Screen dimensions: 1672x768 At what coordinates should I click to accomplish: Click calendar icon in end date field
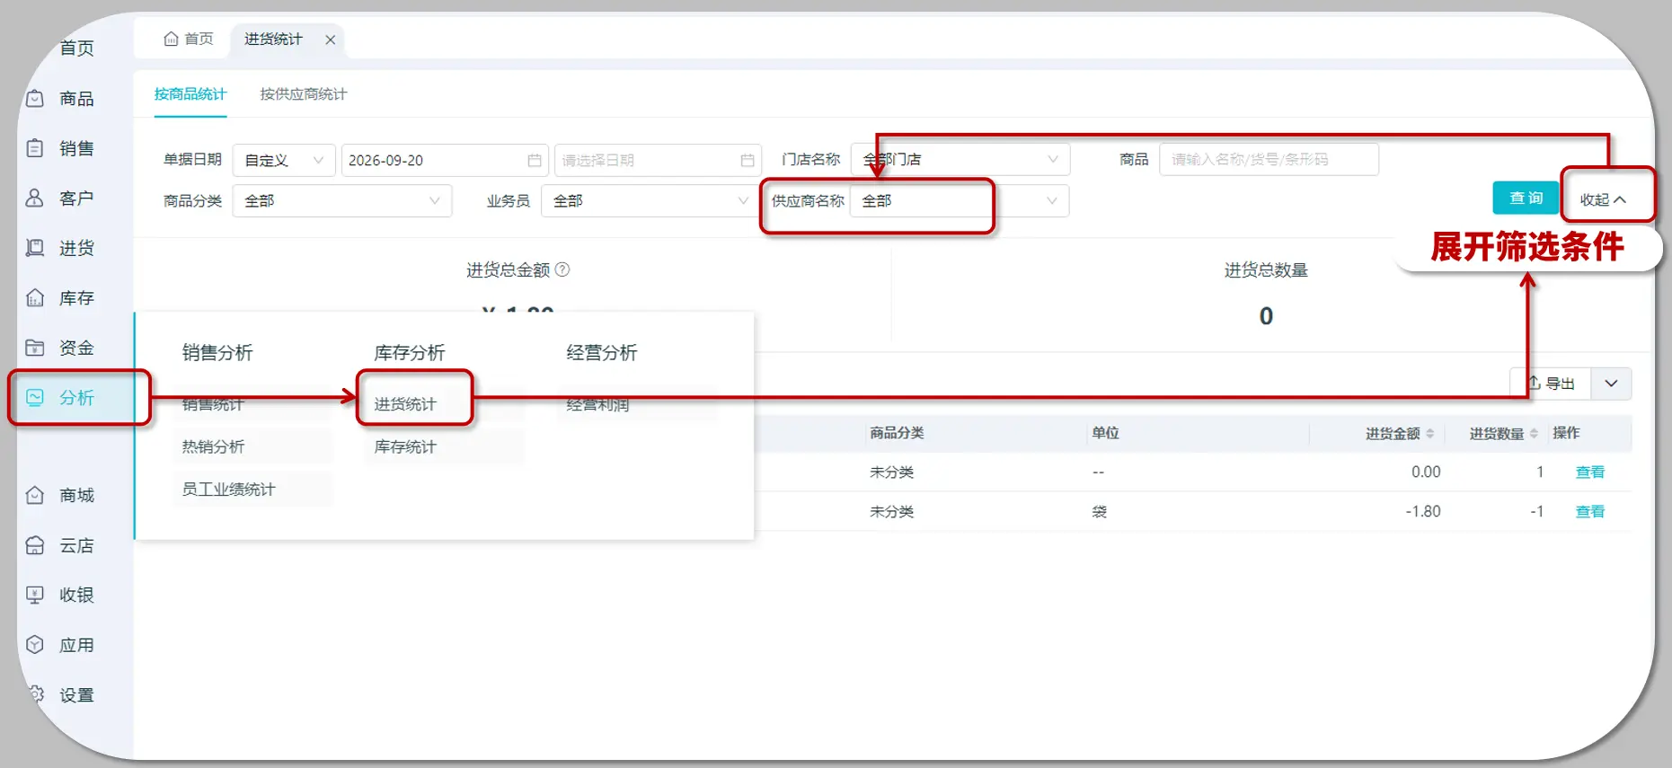click(x=748, y=160)
